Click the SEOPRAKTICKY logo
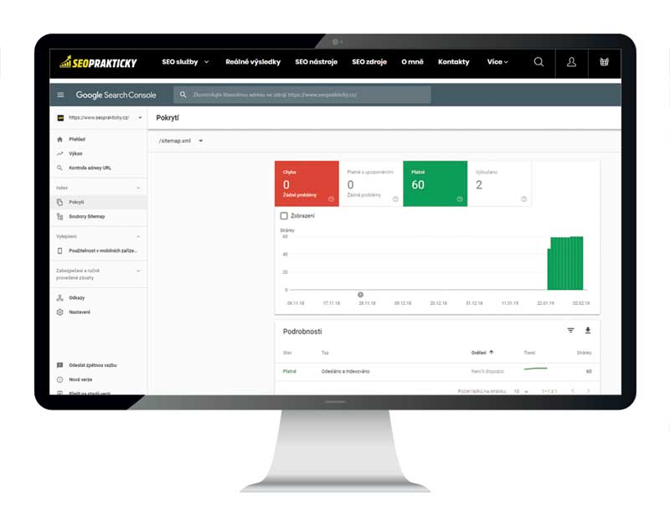Image resolution: width=670 pixels, height=521 pixels. click(98, 62)
